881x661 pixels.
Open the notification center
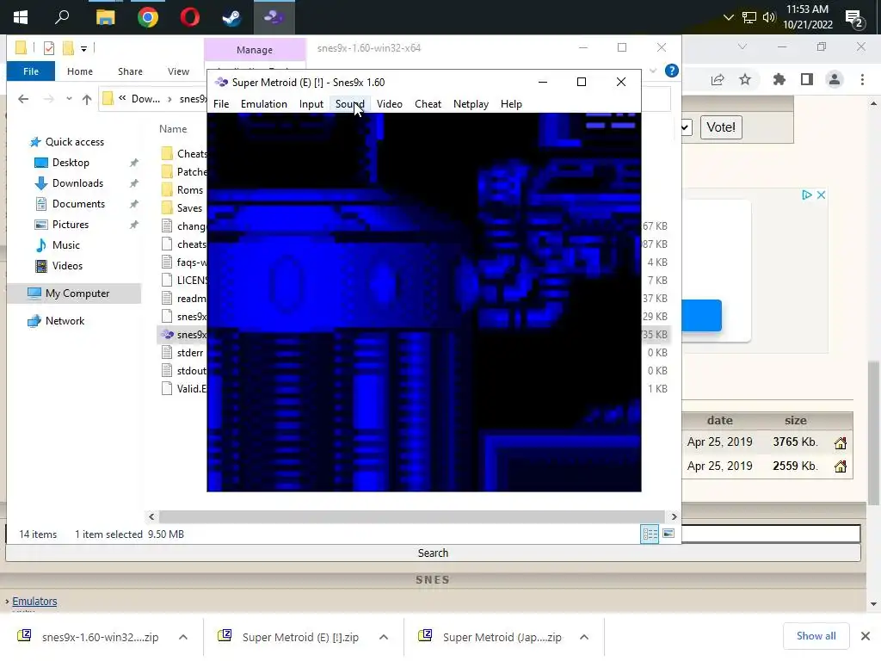pos(854,19)
